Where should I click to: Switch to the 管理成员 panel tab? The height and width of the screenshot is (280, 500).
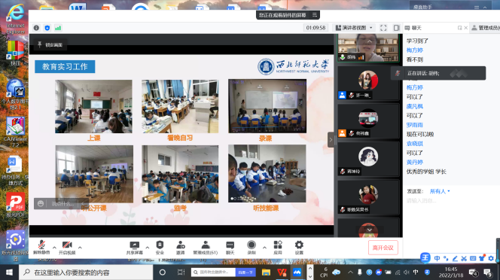[x=486, y=28]
